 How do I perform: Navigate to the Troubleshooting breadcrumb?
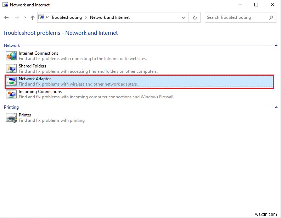[67, 17]
